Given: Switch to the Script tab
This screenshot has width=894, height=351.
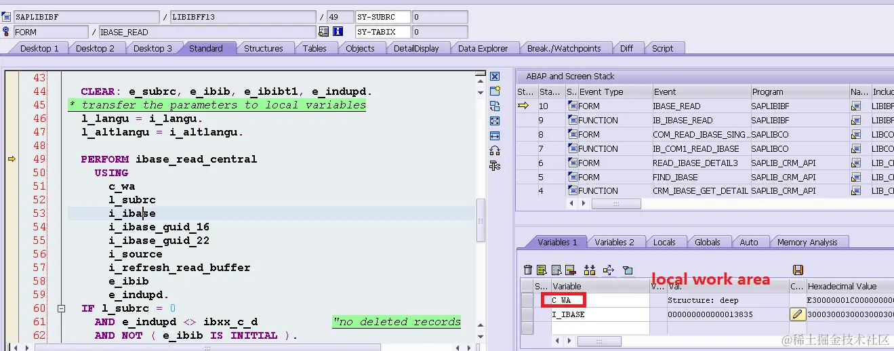Looking at the screenshot, I should coord(662,48).
